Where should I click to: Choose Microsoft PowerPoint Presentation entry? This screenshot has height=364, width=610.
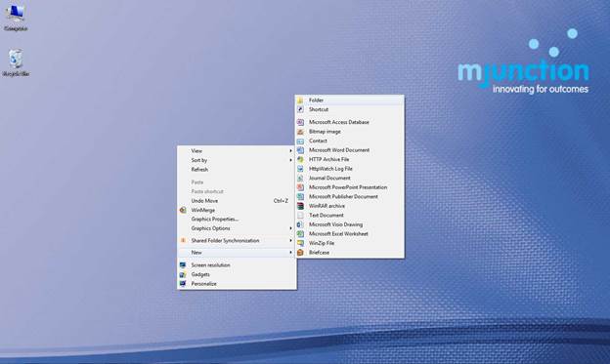coord(349,187)
